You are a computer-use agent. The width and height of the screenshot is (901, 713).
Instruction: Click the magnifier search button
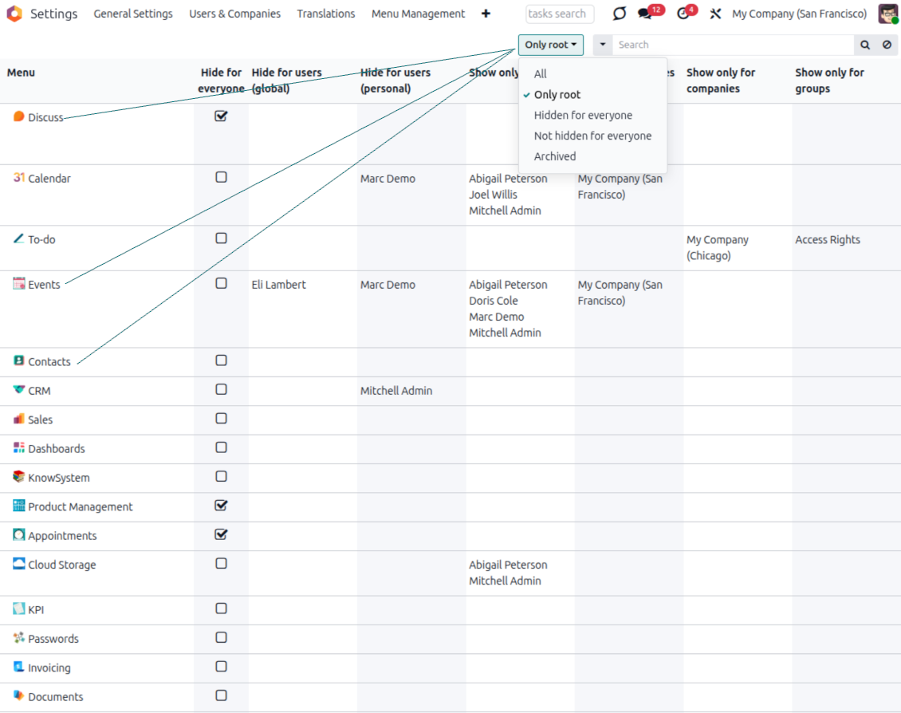click(865, 45)
